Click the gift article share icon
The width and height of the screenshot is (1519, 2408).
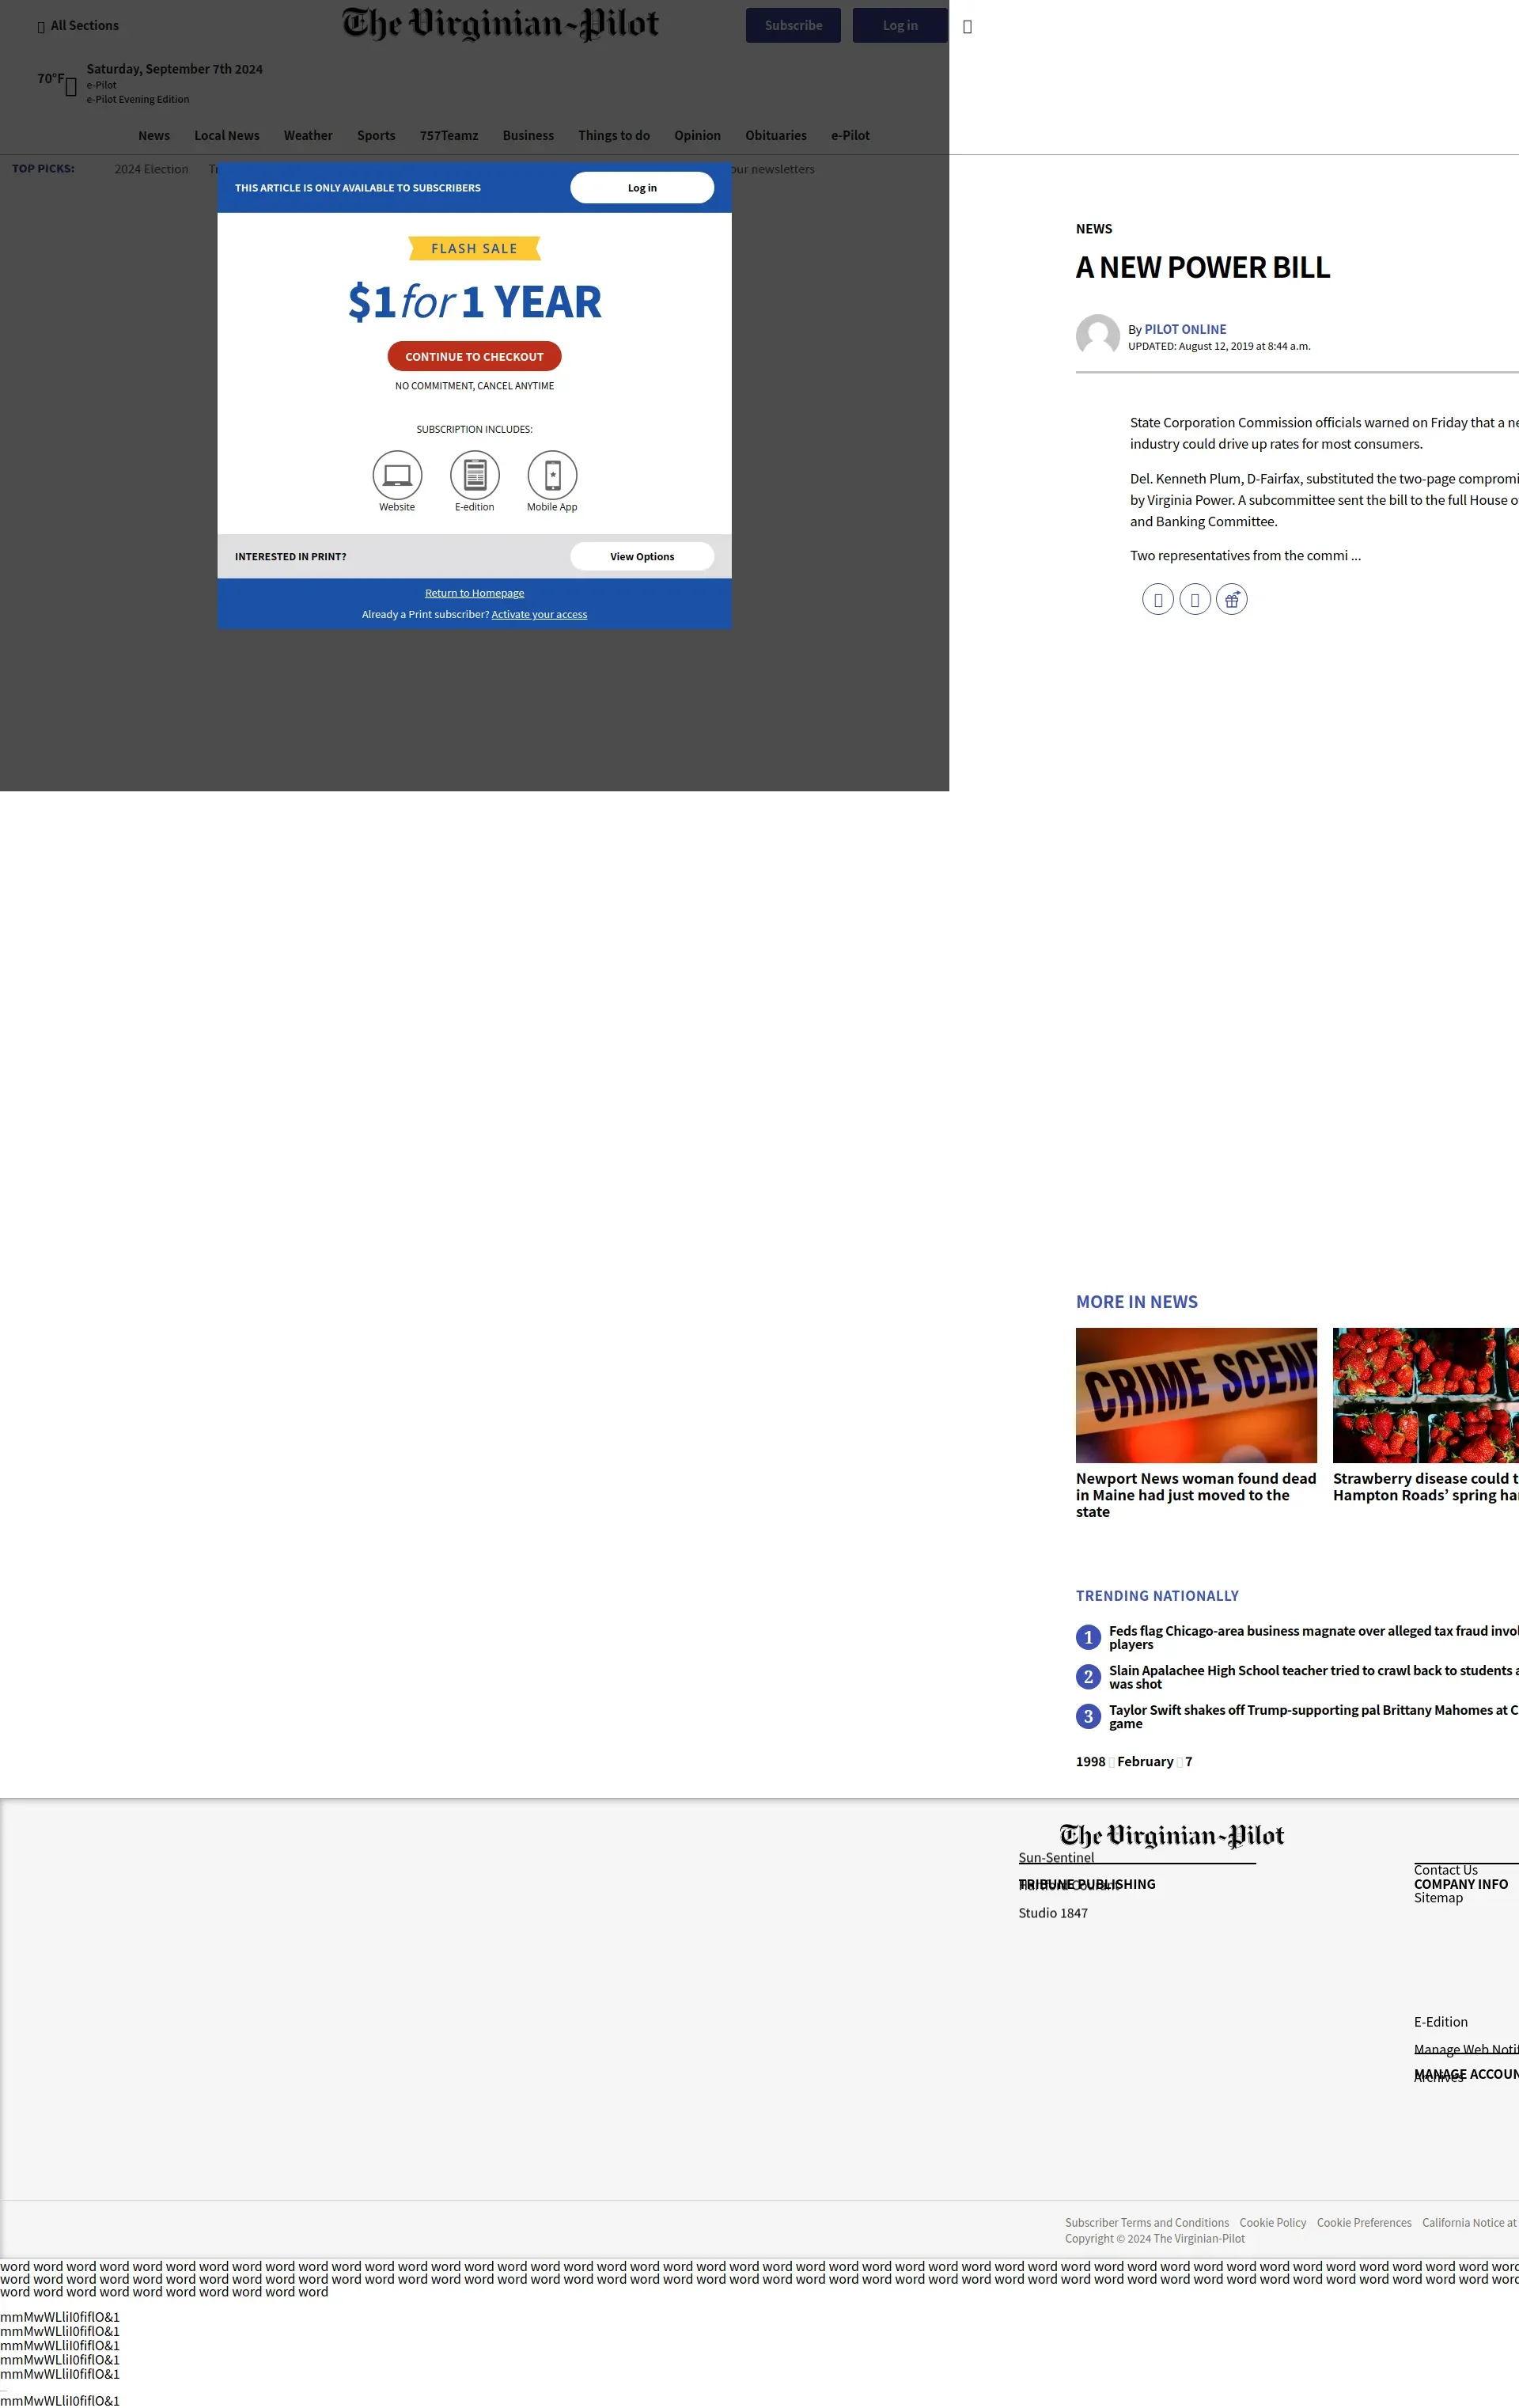pos(1231,600)
